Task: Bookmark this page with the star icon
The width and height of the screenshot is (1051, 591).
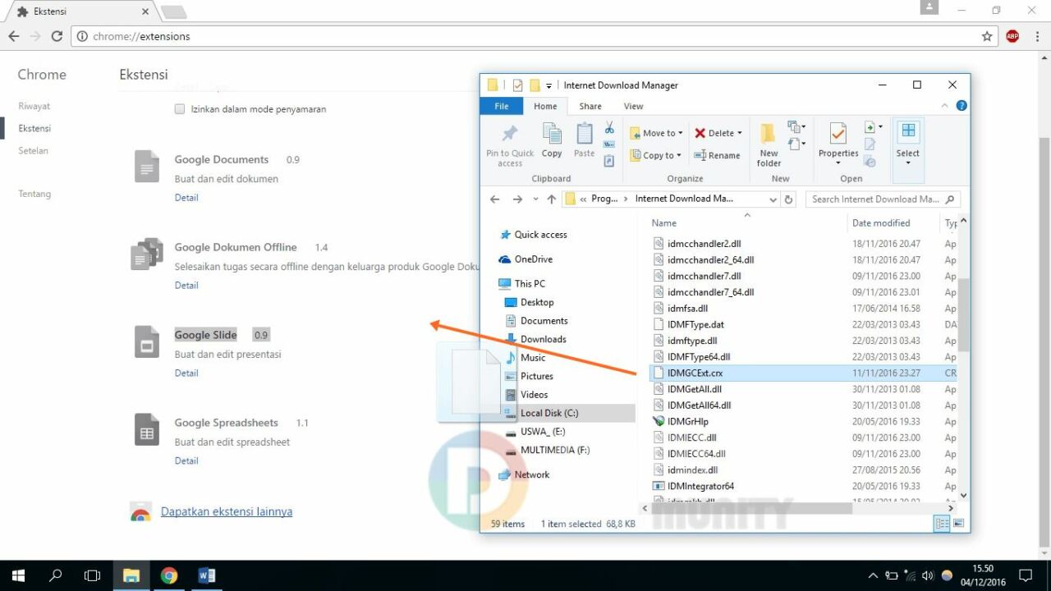Action: (987, 36)
